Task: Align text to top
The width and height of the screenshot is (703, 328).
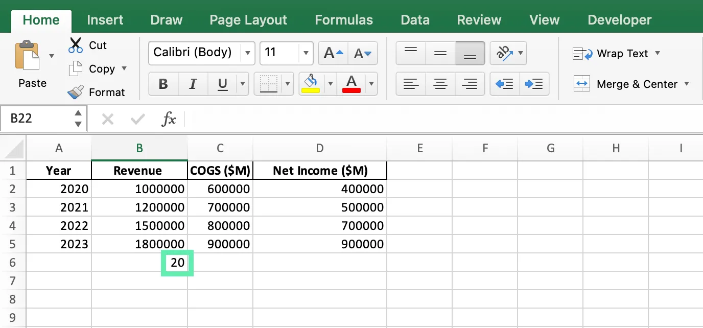Action: point(411,53)
